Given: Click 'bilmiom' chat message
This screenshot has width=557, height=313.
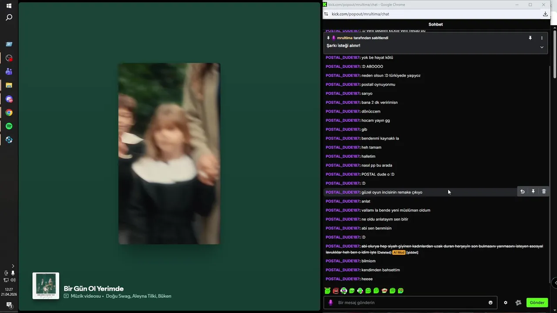Looking at the screenshot, I should (x=369, y=261).
